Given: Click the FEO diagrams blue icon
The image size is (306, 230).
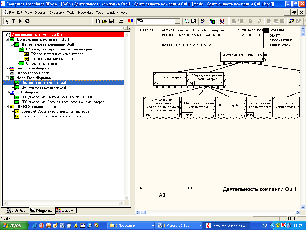Looking at the screenshot, I should tap(12, 92).
